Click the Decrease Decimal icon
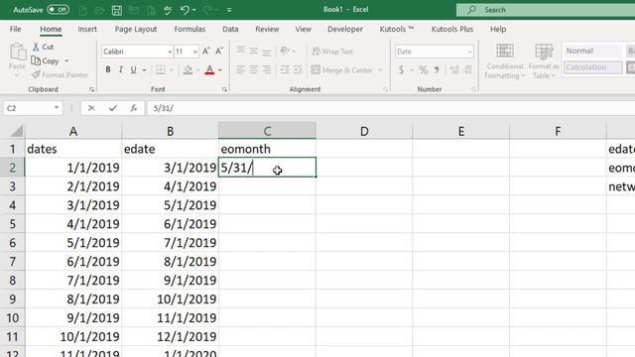The image size is (635, 357). coord(467,70)
